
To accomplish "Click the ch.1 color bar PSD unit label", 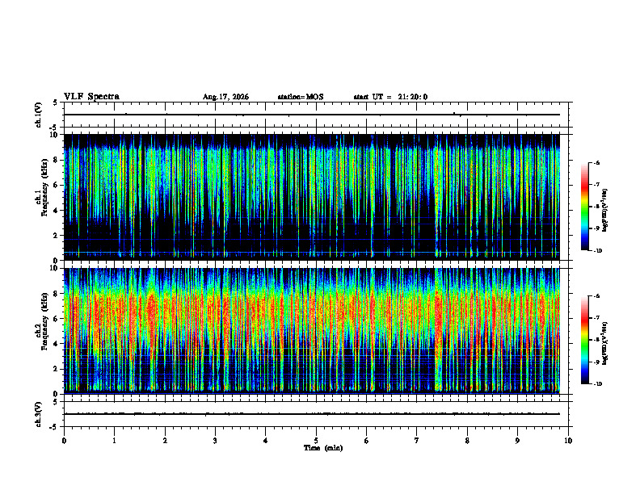I will coord(605,210).
